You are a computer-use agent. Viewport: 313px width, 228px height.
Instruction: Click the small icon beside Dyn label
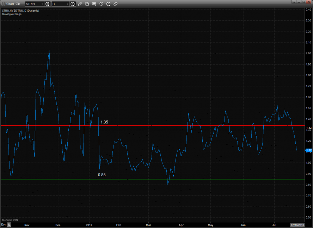point(10,224)
